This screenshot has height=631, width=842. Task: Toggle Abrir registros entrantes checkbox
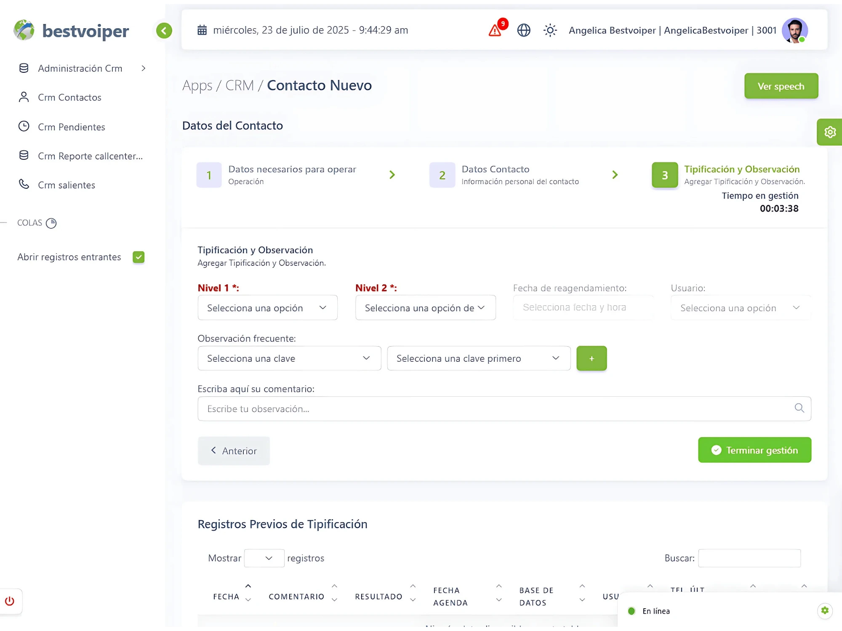[x=139, y=257]
